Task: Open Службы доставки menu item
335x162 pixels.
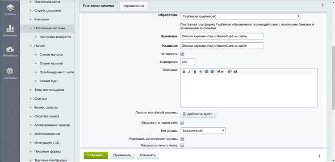Action: pyautogui.click(x=47, y=10)
